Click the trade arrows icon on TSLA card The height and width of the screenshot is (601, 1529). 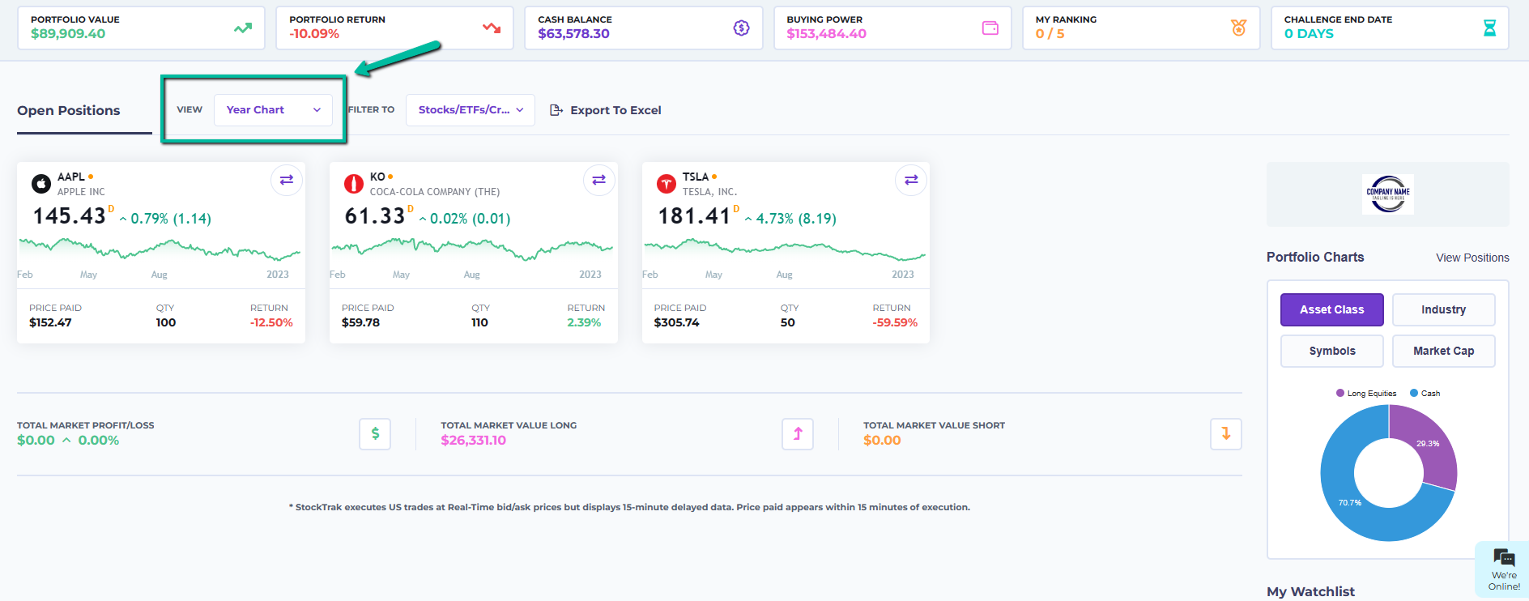[x=911, y=180]
